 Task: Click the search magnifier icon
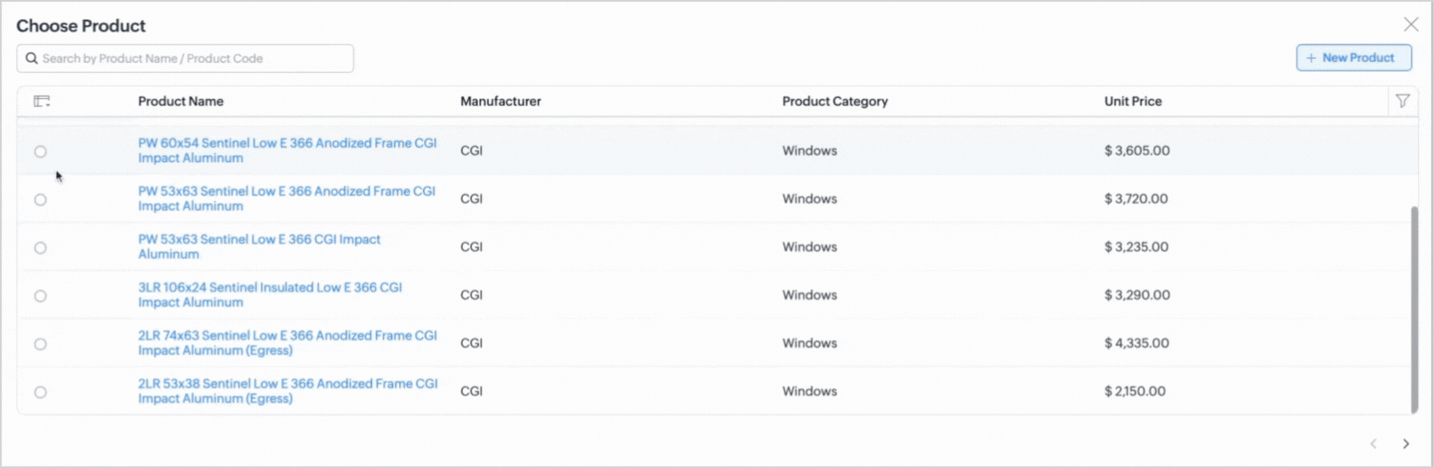tap(32, 59)
